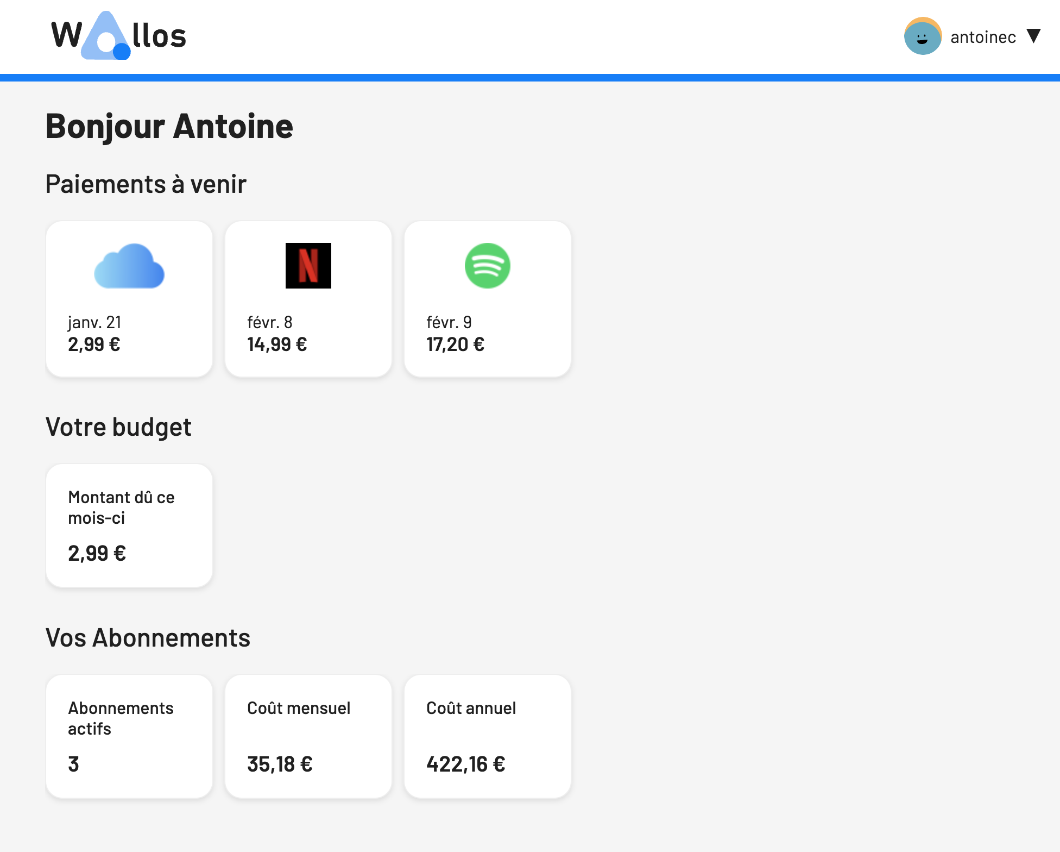Screen dimensions: 1060x852
Task: Click the 35,18 € monthly cost value
Action: point(280,765)
